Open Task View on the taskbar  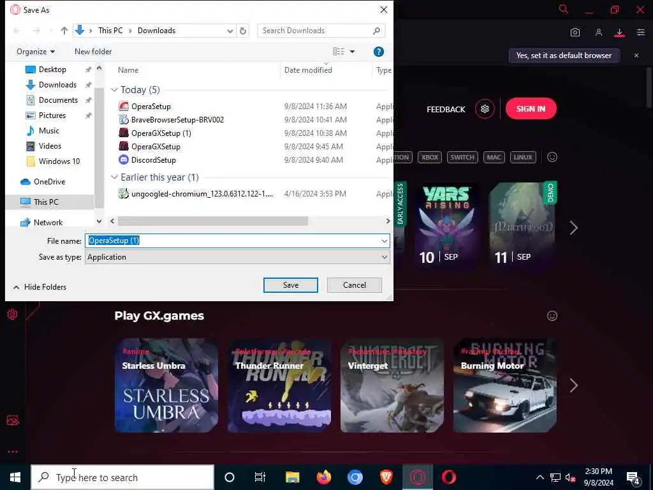pyautogui.click(x=260, y=477)
